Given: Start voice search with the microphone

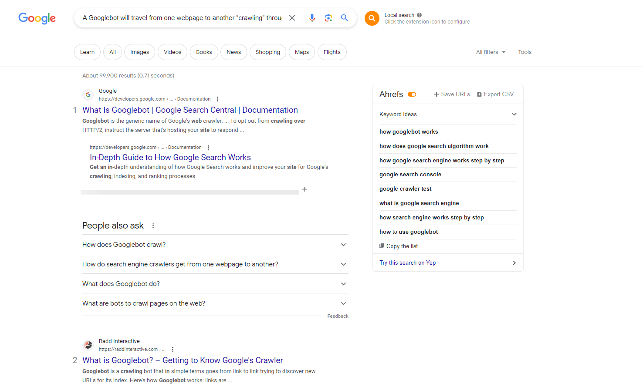Looking at the screenshot, I should pos(312,18).
